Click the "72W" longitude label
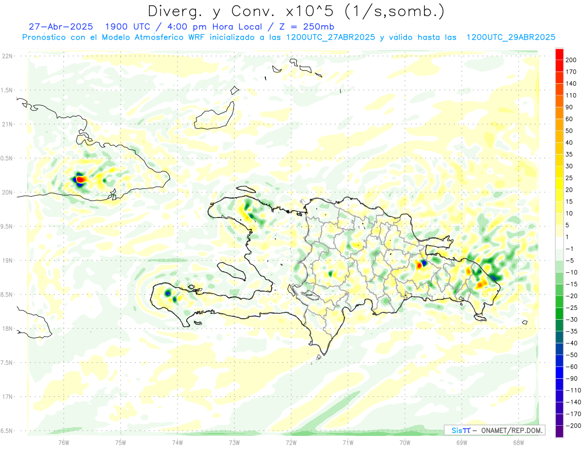Screen dimensions: 582x449 pos(291,442)
